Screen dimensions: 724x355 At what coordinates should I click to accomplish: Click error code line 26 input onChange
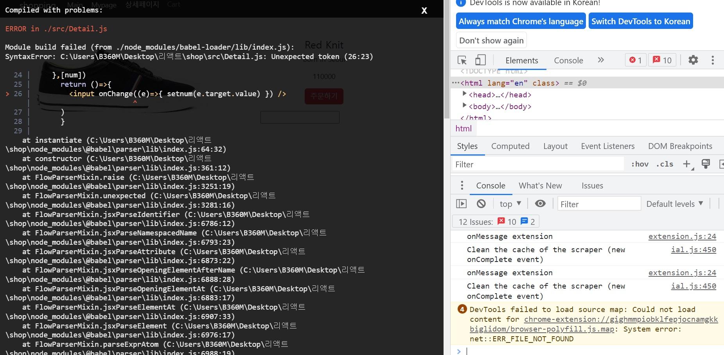pyautogui.click(x=177, y=94)
